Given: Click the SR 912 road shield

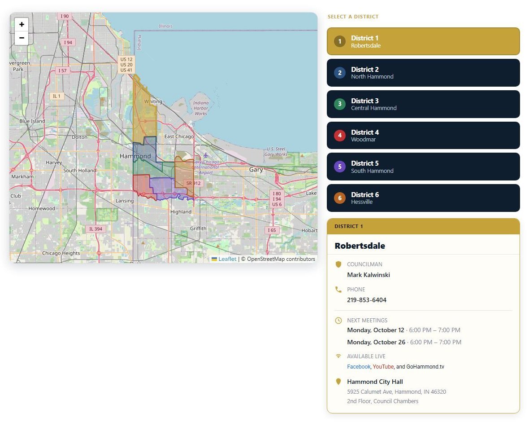Looking at the screenshot, I should pos(193,184).
